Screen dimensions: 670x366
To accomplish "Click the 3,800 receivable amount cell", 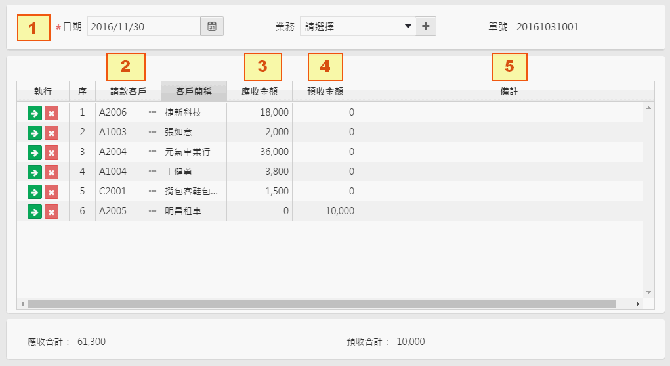I will pos(259,172).
